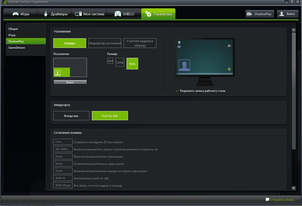Click the Shift+Pause hotkey field
This screenshot has height=206, width=302.
(63, 185)
